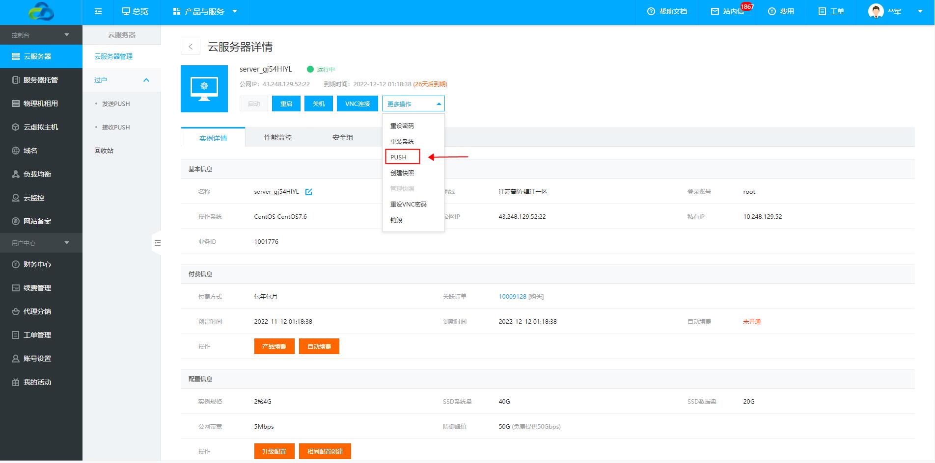This screenshot has width=935, height=463.
Task: Open order link 10009128
Action: coord(512,297)
